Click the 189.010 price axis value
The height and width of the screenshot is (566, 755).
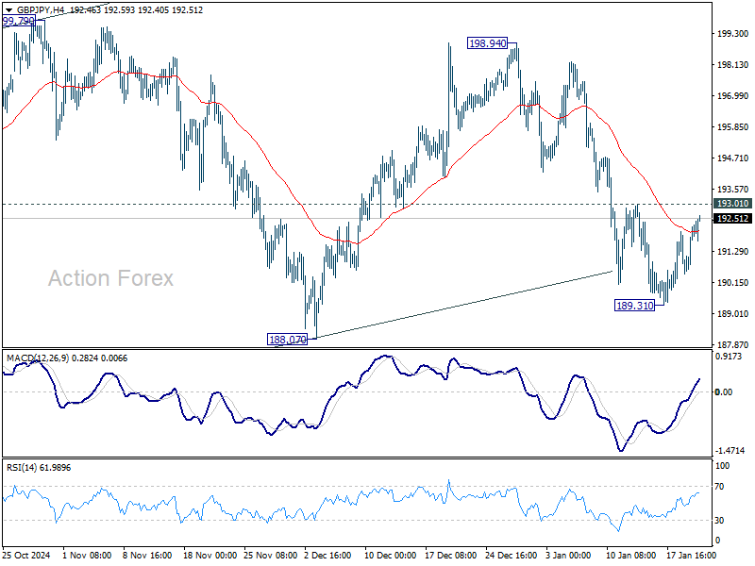click(x=732, y=314)
